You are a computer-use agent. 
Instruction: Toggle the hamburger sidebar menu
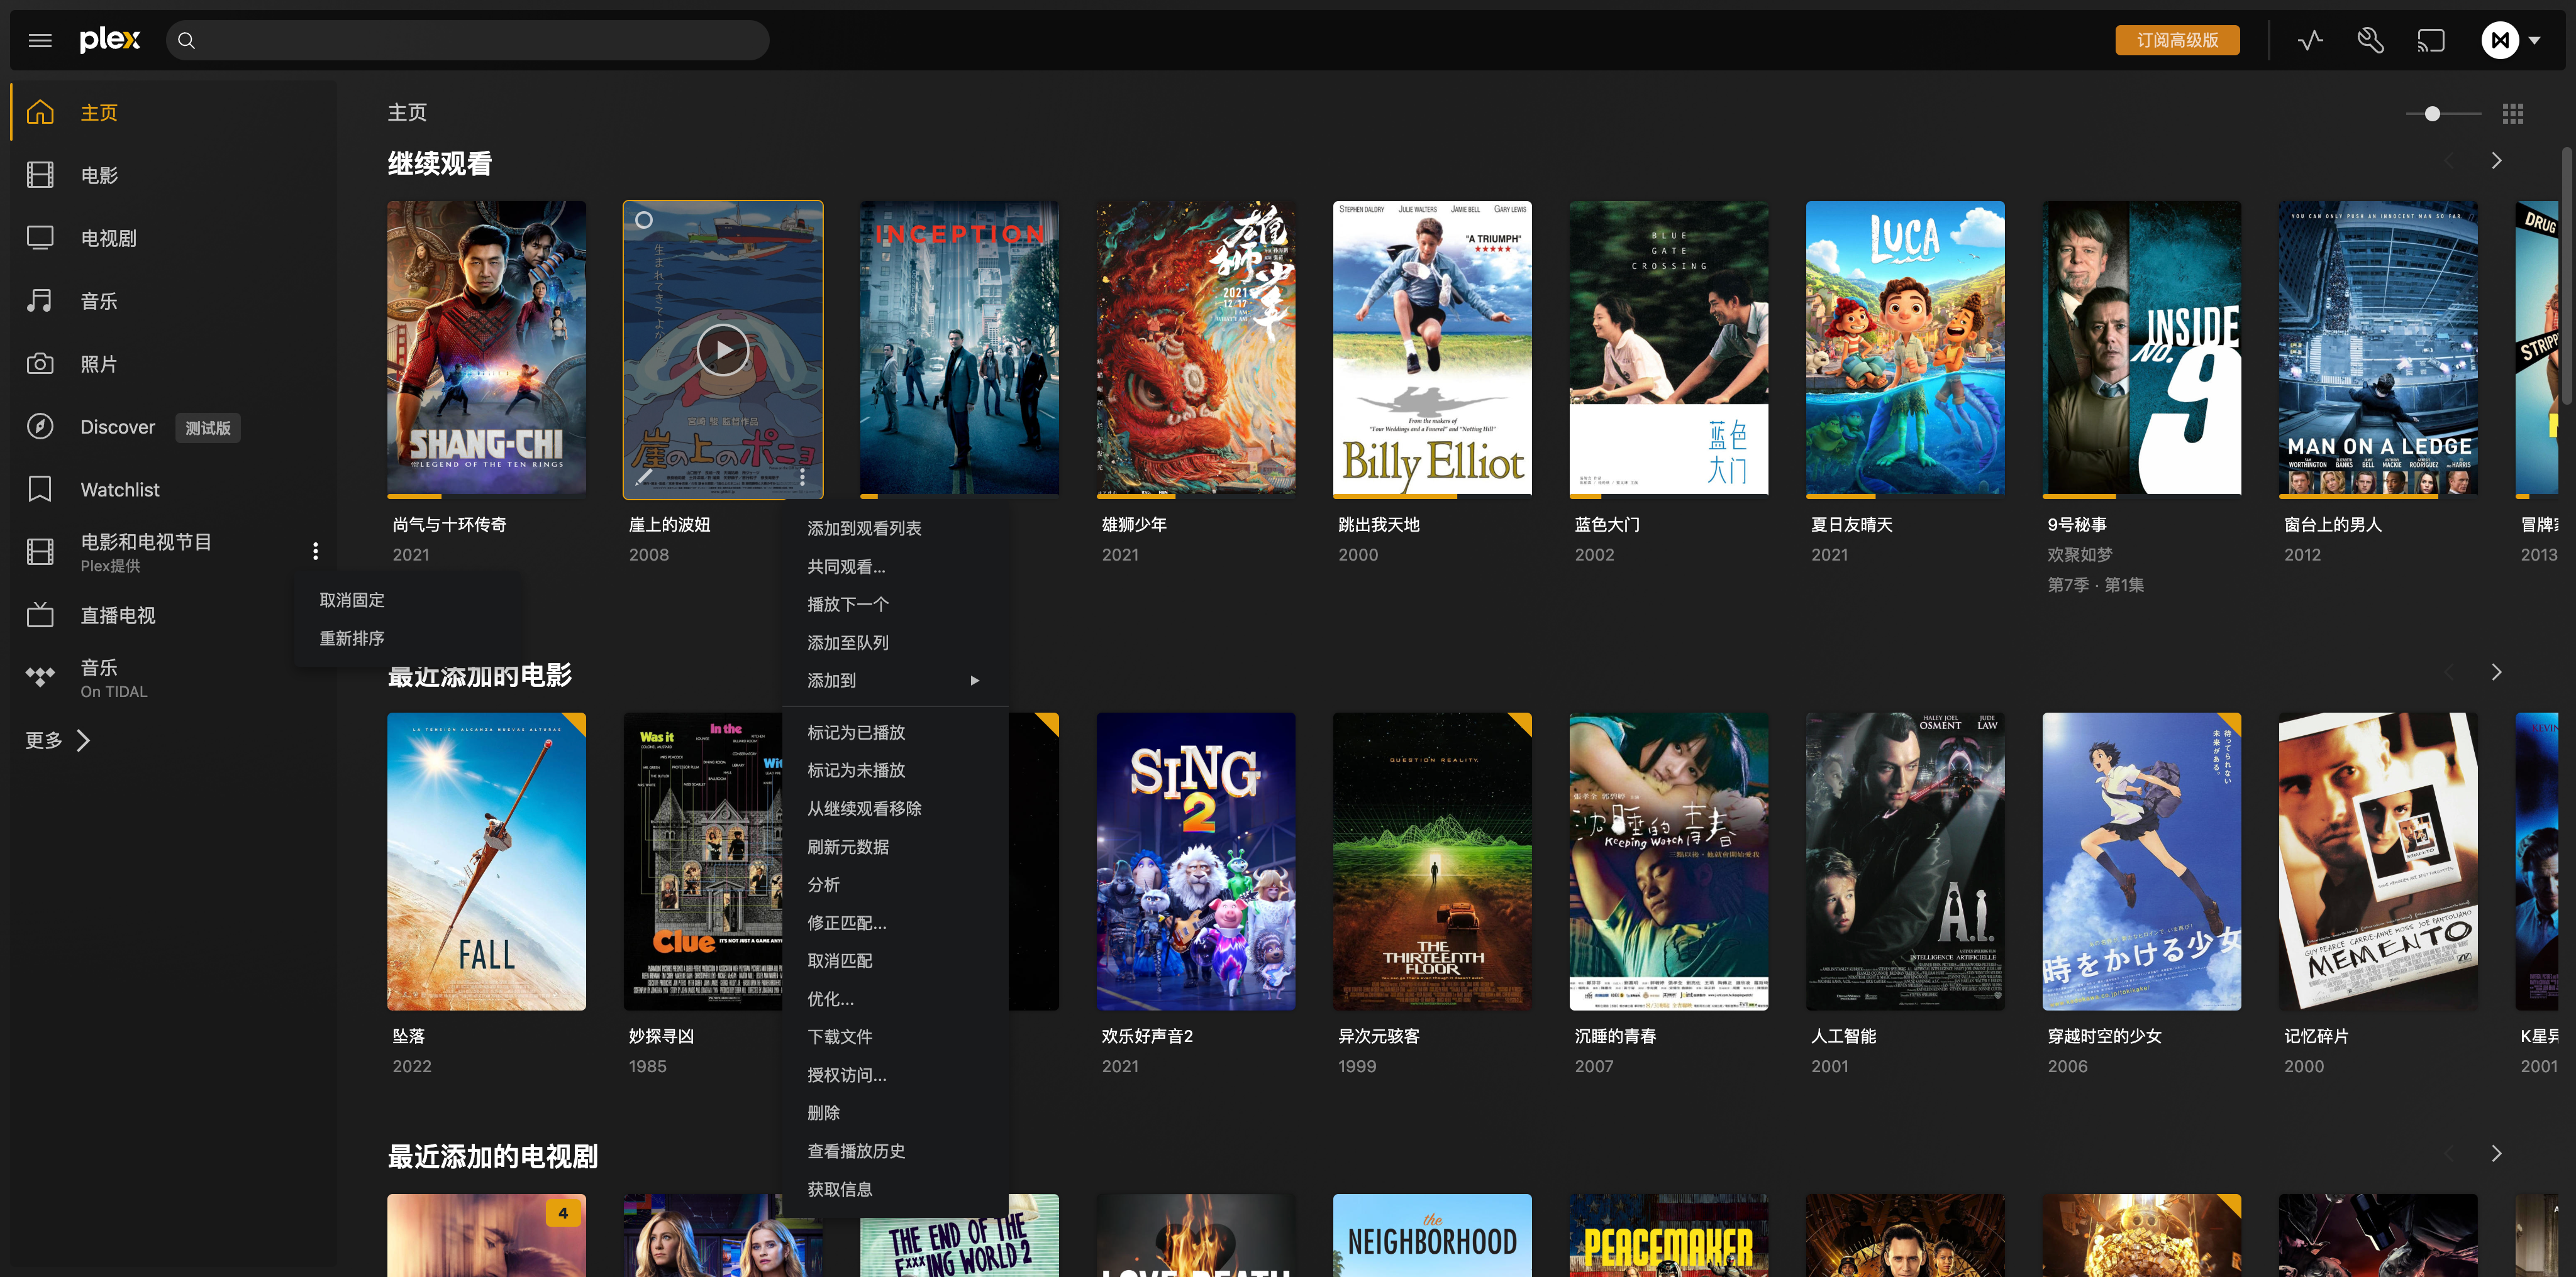pyautogui.click(x=40, y=41)
